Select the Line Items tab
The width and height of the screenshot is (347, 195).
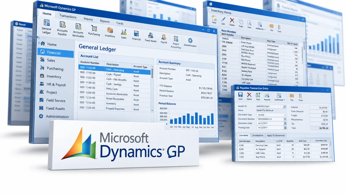(x=243, y=135)
